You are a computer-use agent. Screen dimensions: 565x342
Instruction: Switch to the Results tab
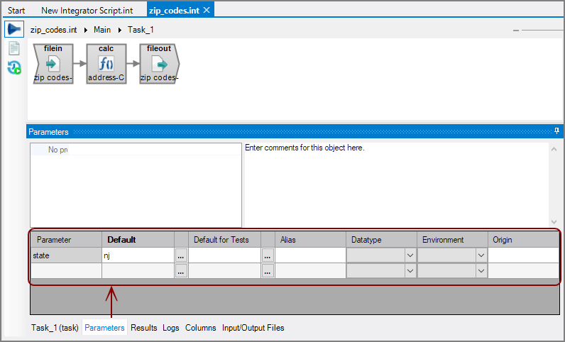click(x=143, y=328)
